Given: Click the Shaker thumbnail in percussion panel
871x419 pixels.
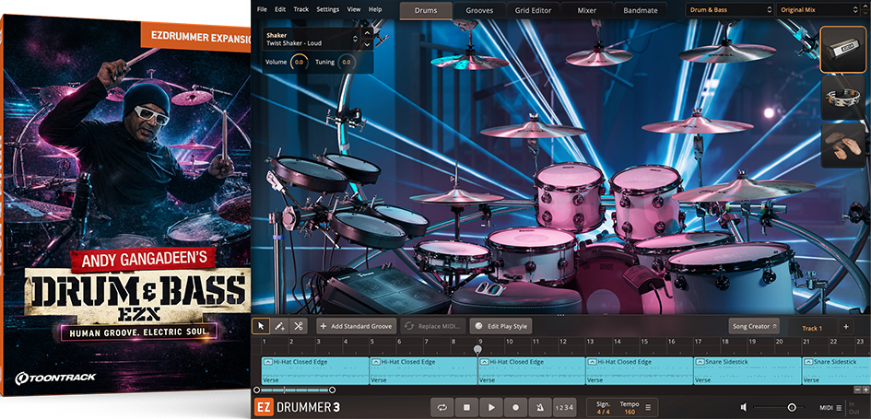Looking at the screenshot, I should coord(843,50).
